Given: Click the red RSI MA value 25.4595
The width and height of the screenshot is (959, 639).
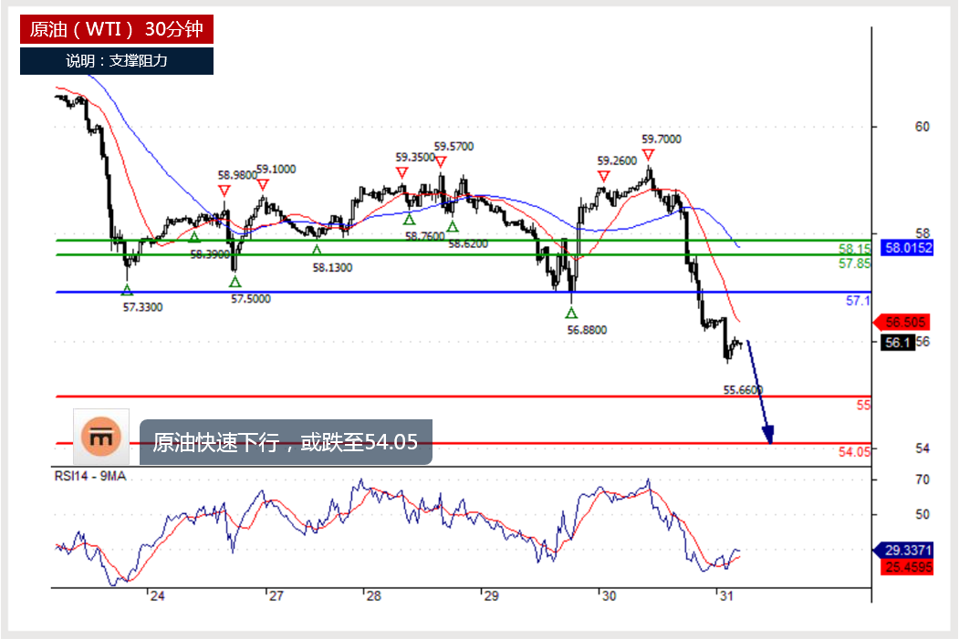Looking at the screenshot, I should pyautogui.click(x=908, y=567).
